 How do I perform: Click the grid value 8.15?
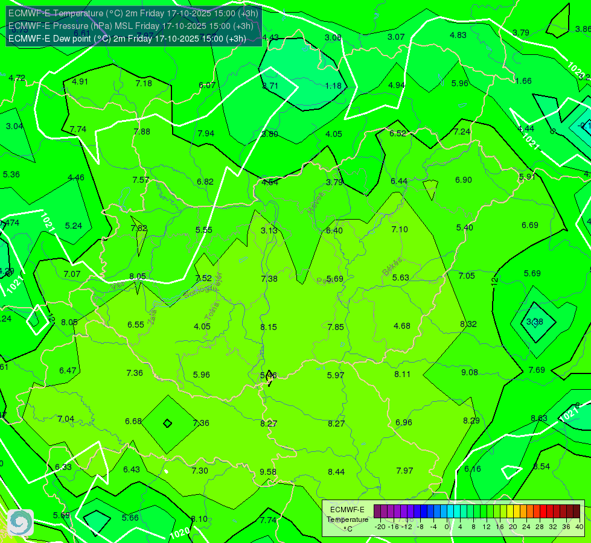pyautogui.click(x=269, y=326)
